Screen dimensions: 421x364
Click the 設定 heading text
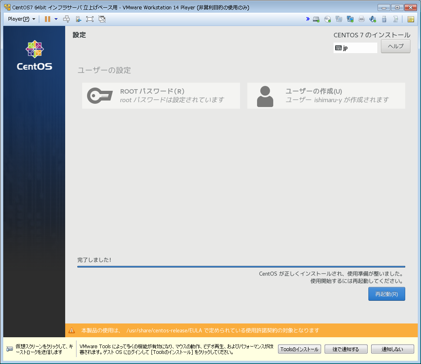tap(79, 35)
